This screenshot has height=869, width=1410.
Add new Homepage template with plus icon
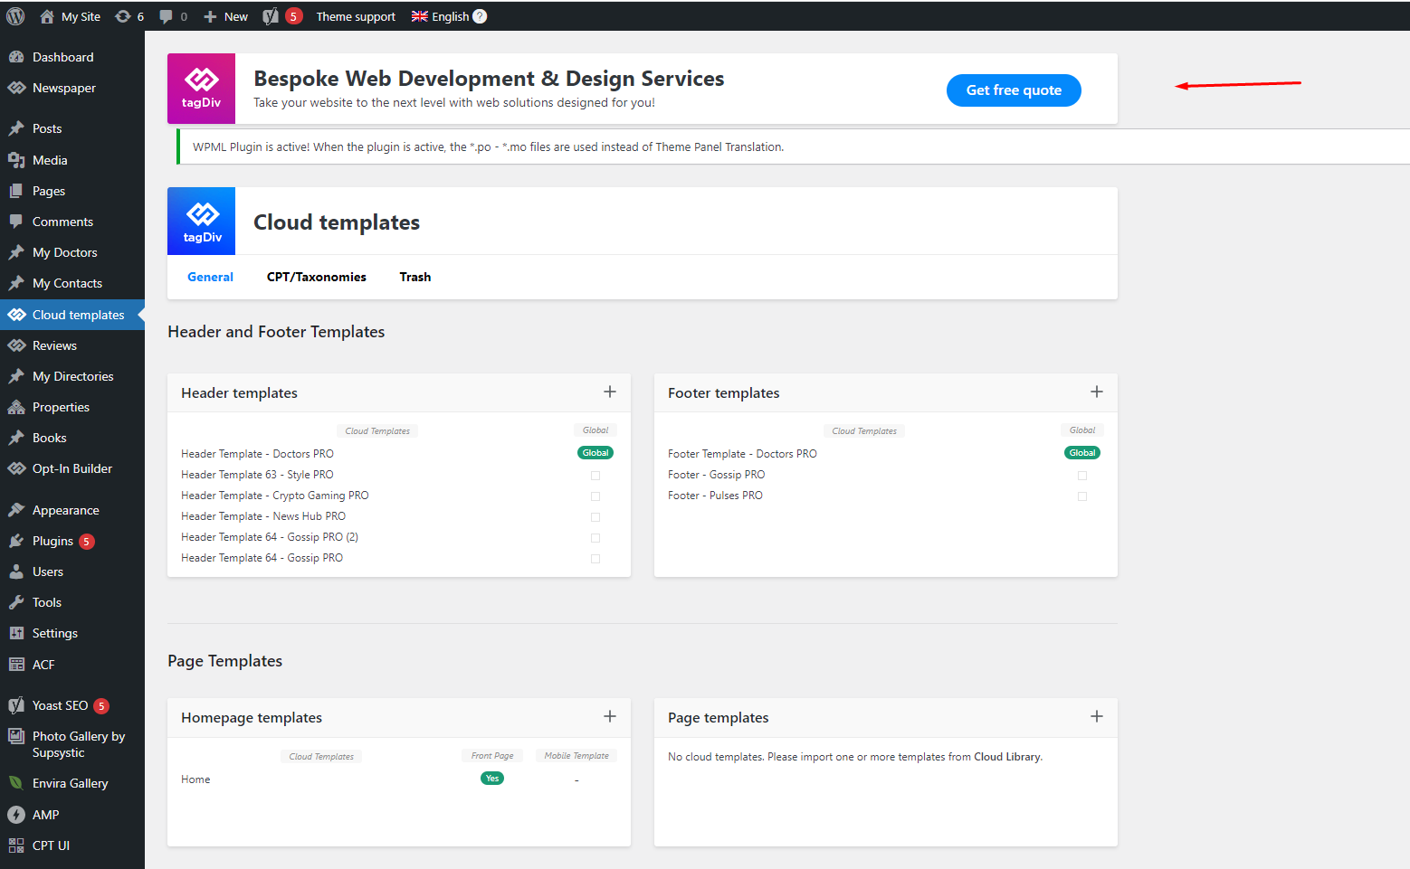610,716
